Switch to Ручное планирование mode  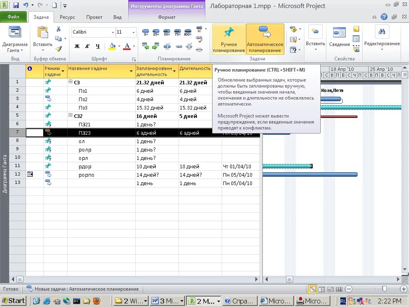click(x=229, y=39)
